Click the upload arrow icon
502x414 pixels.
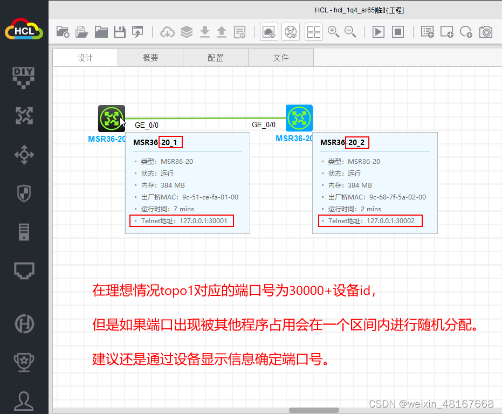coord(222,32)
